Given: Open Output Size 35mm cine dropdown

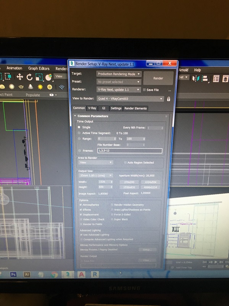Looking at the screenshot, I should tap(96, 176).
